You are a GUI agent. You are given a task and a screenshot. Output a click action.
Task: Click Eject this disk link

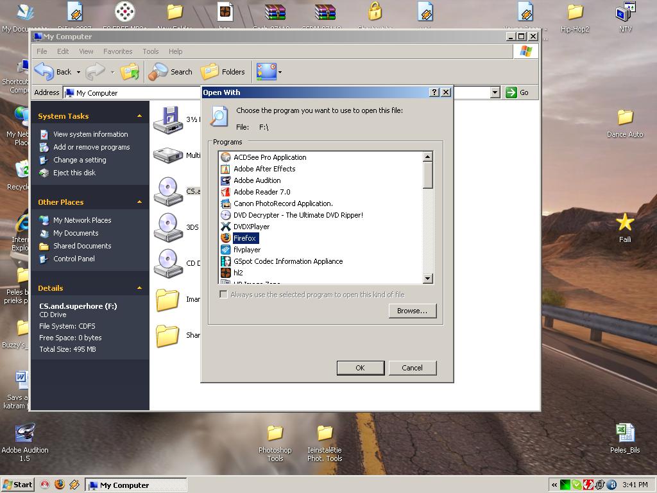(x=74, y=173)
